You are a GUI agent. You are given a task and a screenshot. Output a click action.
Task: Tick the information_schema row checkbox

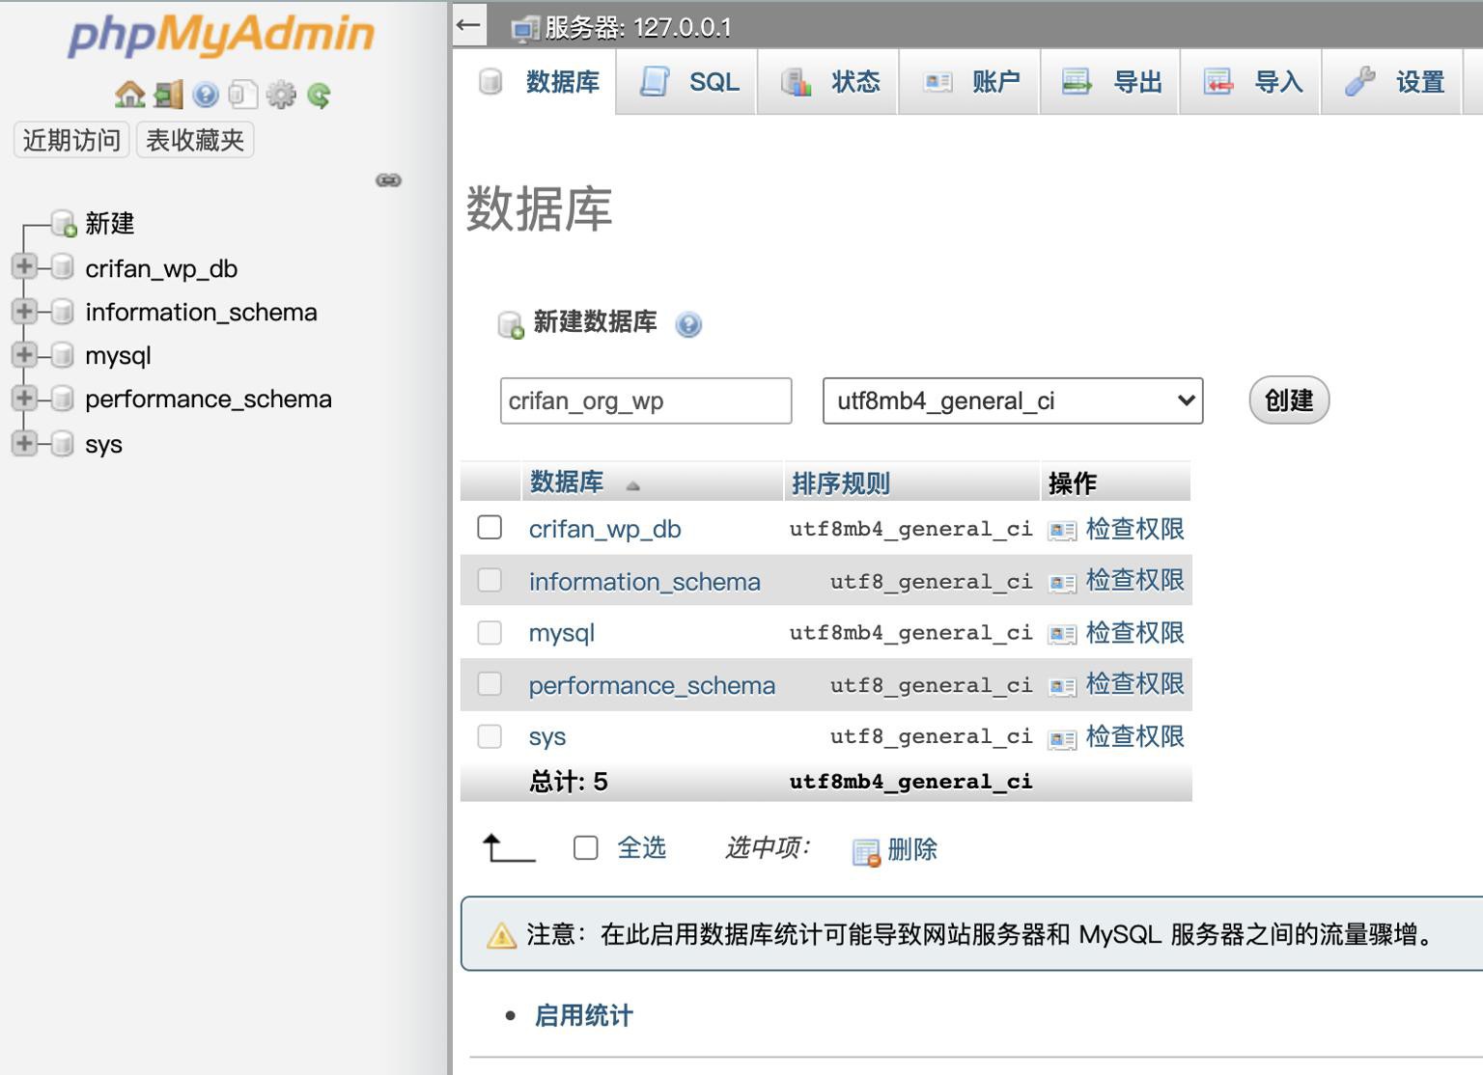(490, 580)
